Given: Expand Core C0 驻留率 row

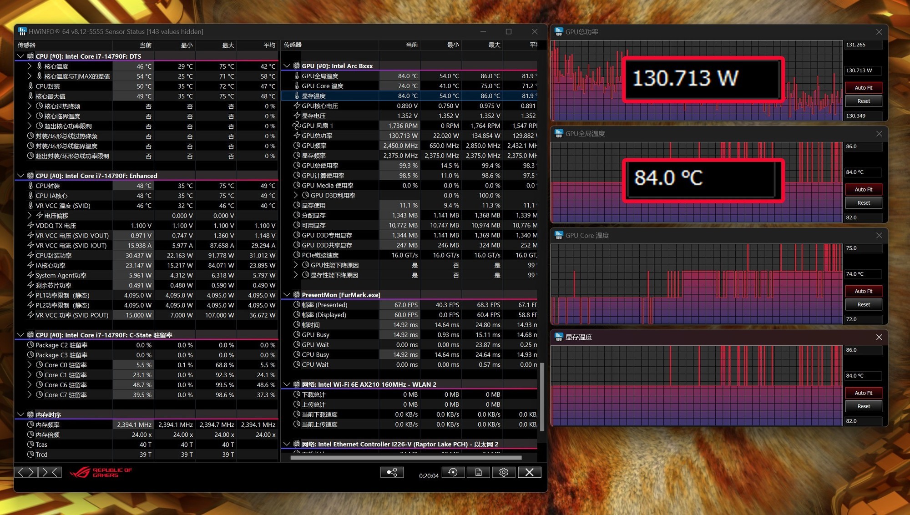Looking at the screenshot, I should coord(30,365).
